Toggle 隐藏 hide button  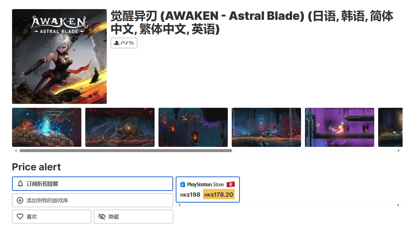pyautogui.click(x=133, y=217)
